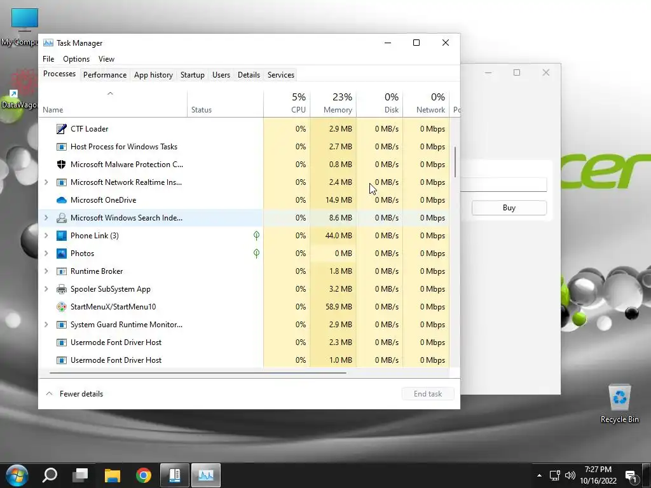Click the horizontal scrollbar of process list
Image resolution: width=651 pixels, height=488 pixels.
(198, 373)
